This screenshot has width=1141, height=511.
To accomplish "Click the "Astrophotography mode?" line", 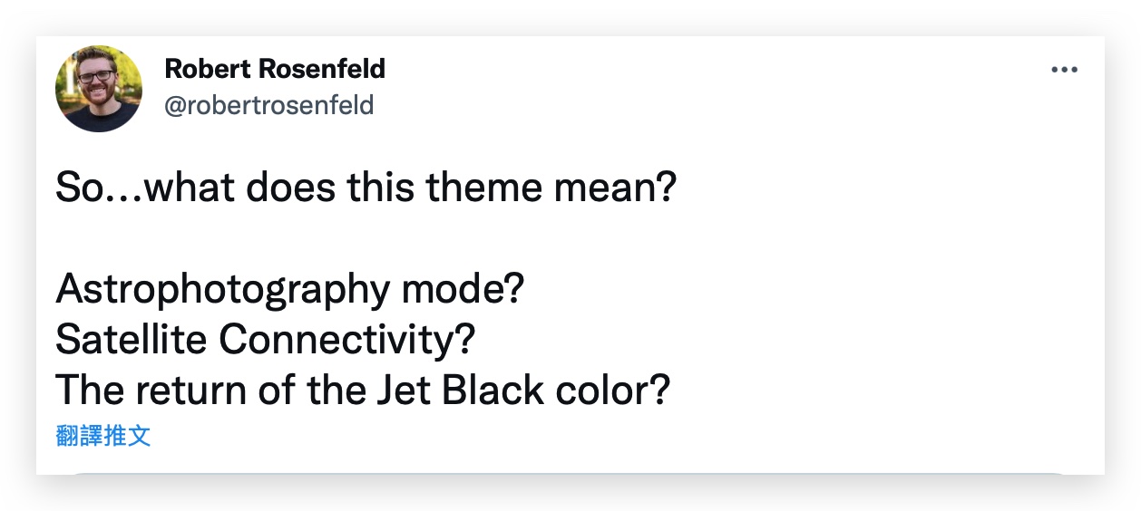I will click(x=290, y=290).
